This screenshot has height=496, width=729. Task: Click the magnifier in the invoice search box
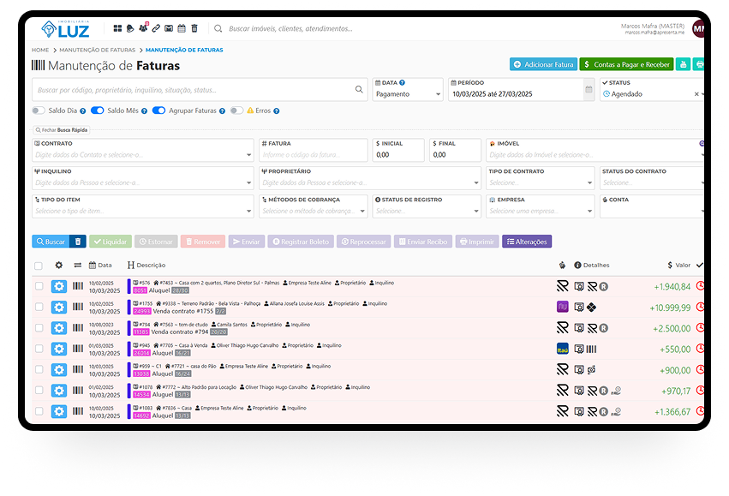pyautogui.click(x=359, y=89)
